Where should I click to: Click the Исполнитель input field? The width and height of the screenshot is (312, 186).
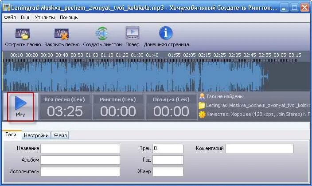[80, 172]
